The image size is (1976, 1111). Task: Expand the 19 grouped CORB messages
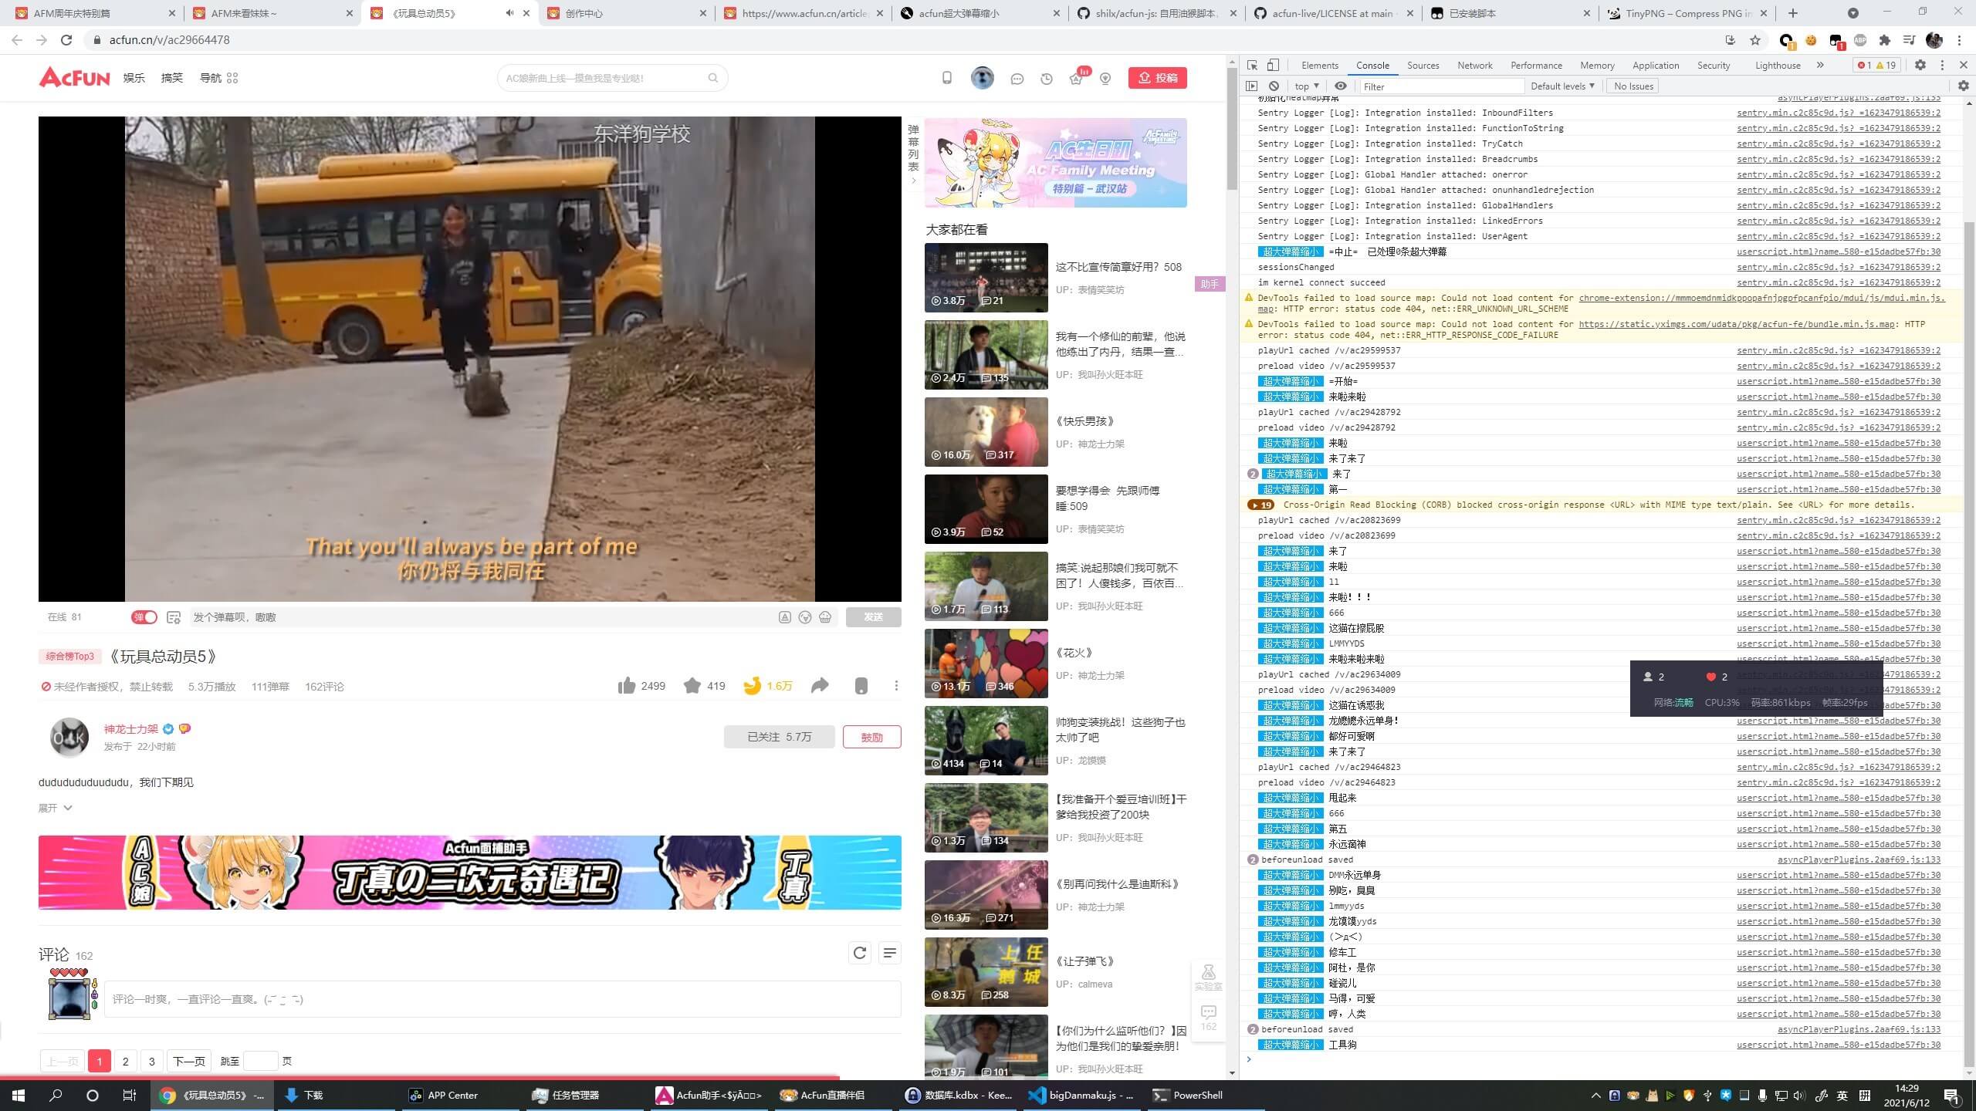[1260, 505]
